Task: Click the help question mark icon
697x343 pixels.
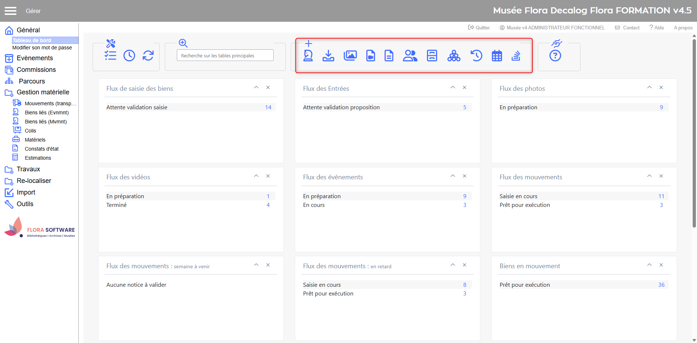Action: (x=555, y=56)
